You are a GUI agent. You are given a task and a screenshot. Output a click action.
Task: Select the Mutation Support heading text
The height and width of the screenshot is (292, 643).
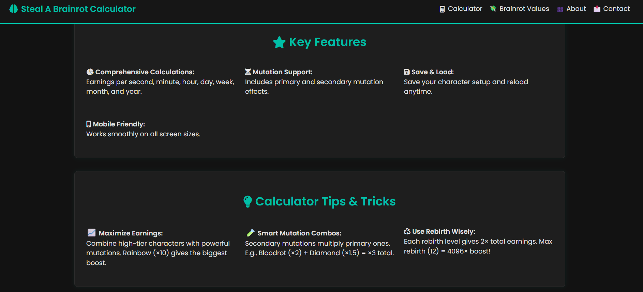[283, 72]
